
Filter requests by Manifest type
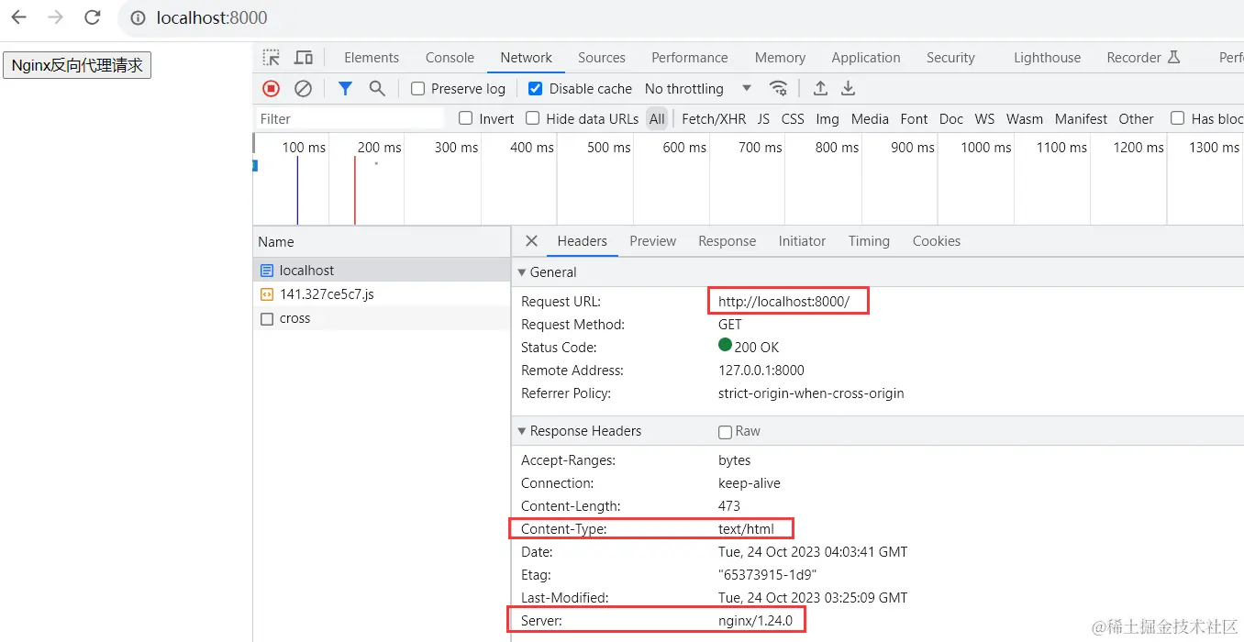click(1081, 118)
